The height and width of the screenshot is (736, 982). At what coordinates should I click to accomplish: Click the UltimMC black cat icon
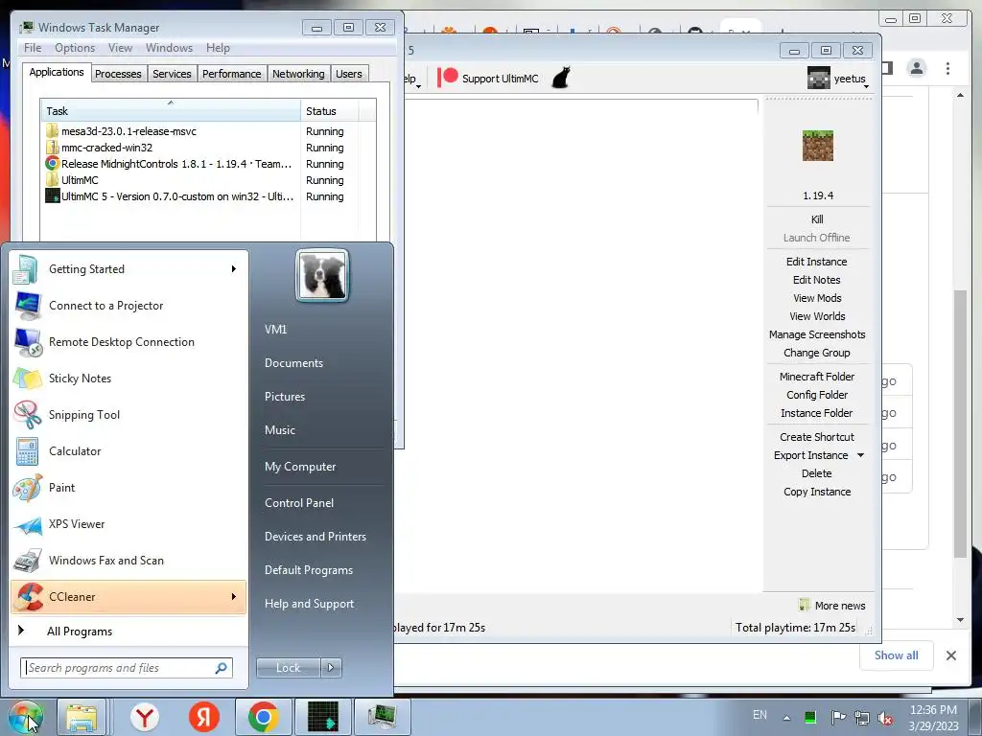[561, 79]
